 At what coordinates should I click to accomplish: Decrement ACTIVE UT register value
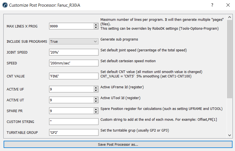pyautogui.click(x=96, y=102)
